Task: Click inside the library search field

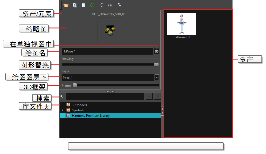Action: coord(105,96)
